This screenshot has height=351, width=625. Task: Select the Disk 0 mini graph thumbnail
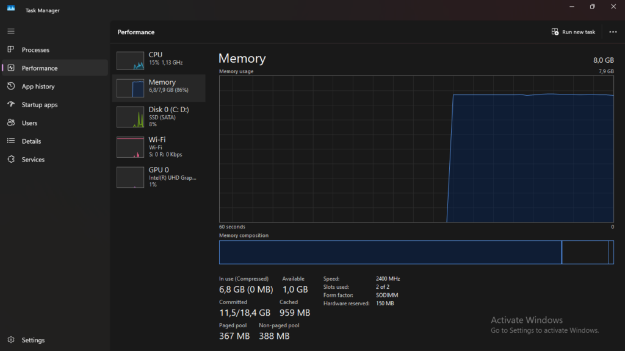click(131, 117)
